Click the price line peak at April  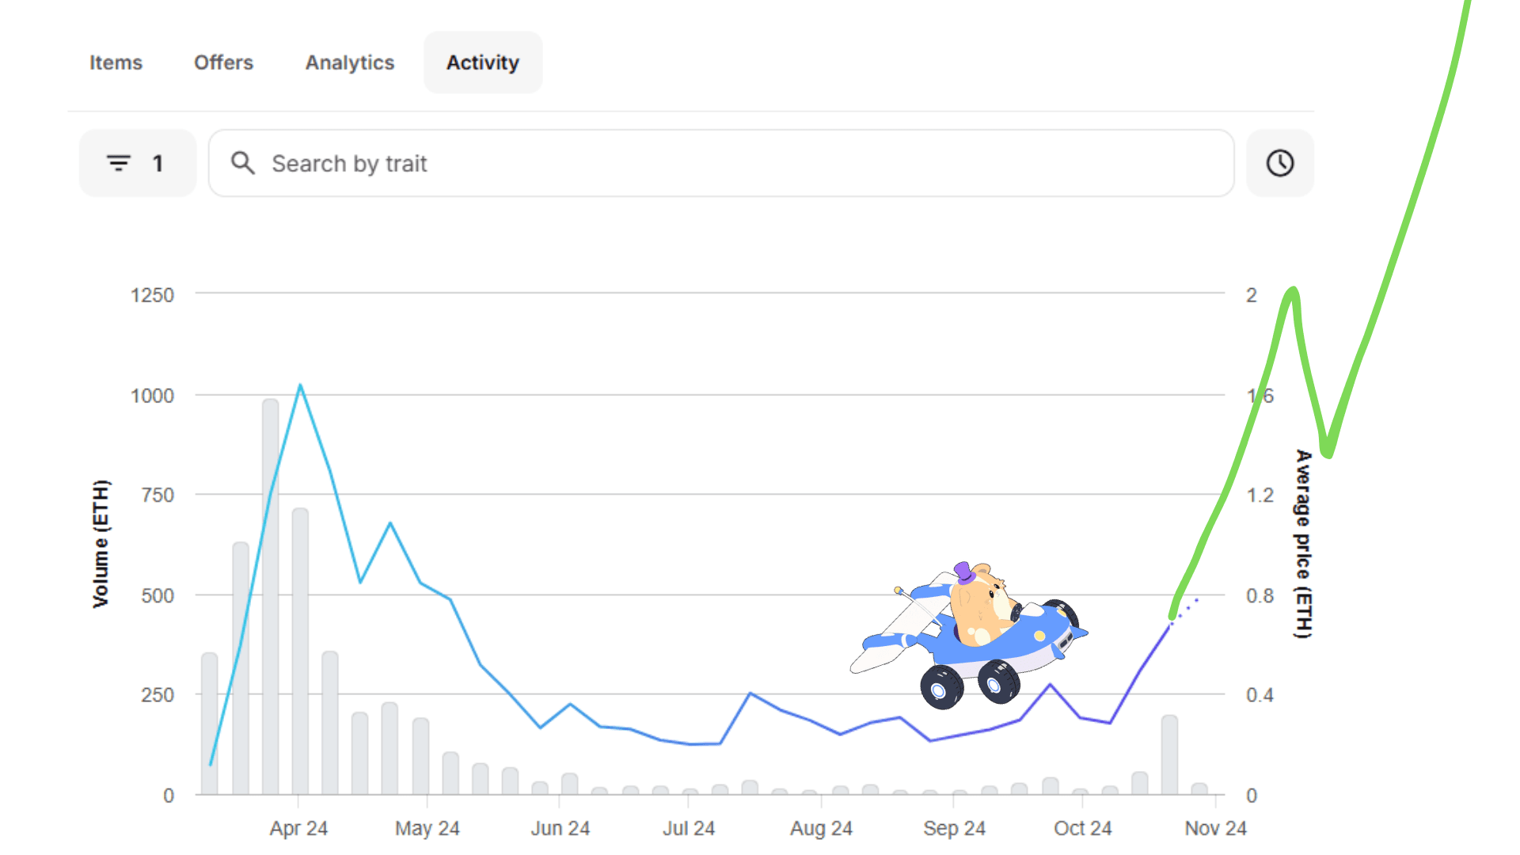300,386
